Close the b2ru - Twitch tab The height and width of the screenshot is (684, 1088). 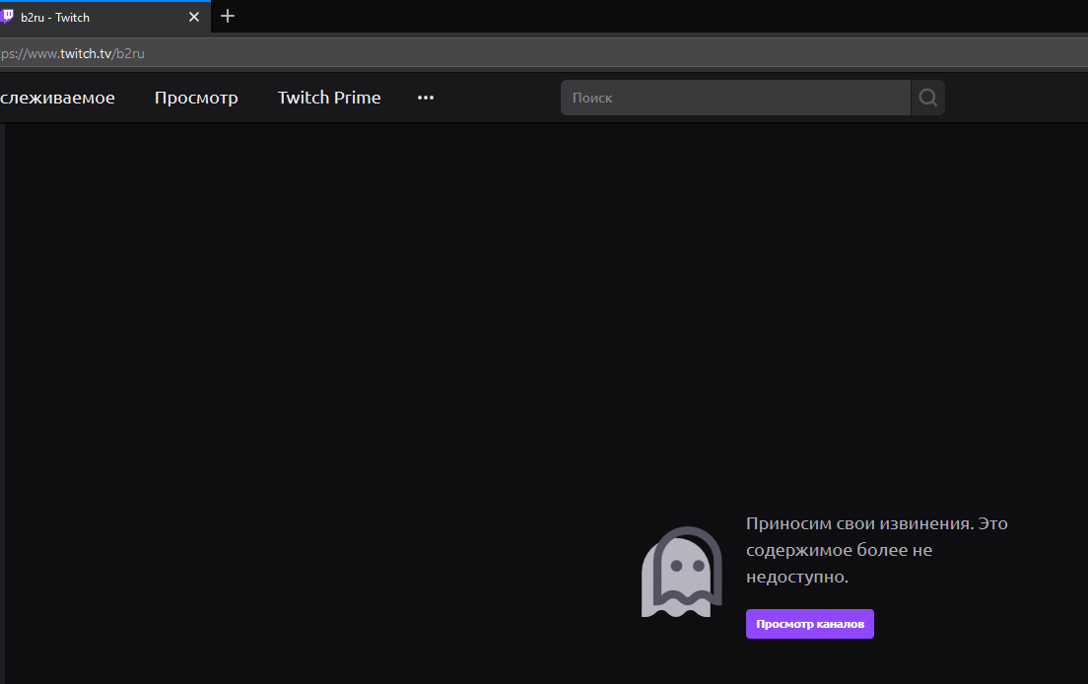pos(194,17)
